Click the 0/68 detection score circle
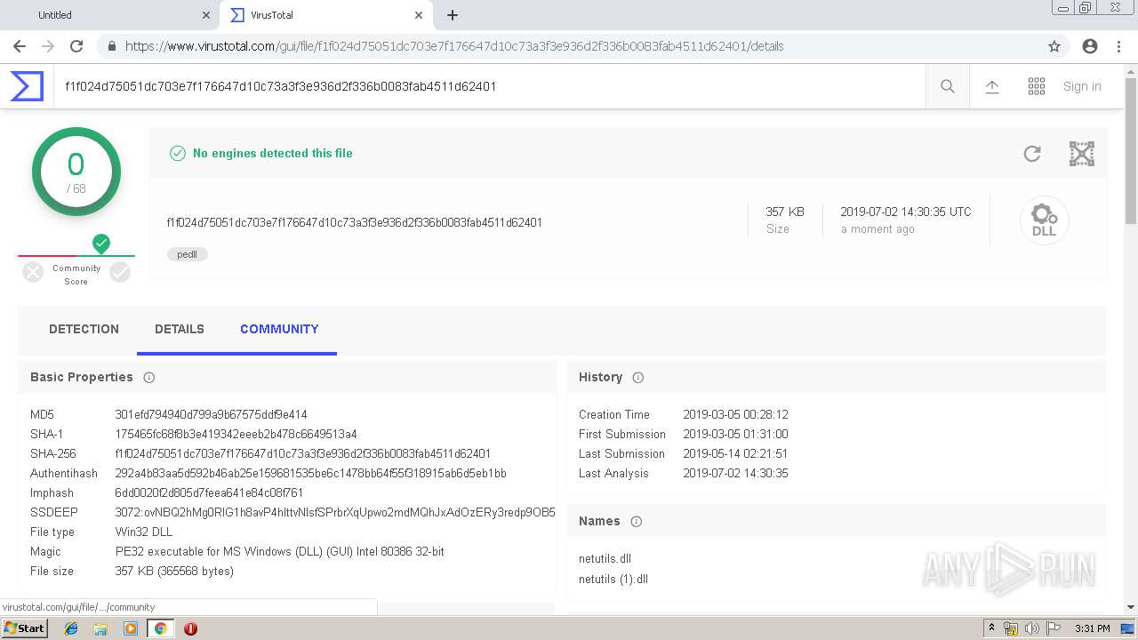Screen dimensions: 1138x640 tap(76, 172)
